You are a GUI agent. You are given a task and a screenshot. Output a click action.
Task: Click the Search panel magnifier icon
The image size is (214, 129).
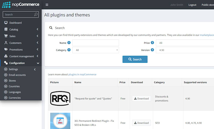51,28
